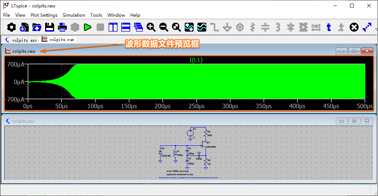The width and height of the screenshot is (378, 196).
Task: Select the ground symbol tool icon
Action: [227, 27]
